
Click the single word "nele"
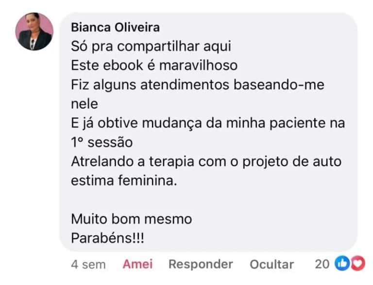click(85, 104)
